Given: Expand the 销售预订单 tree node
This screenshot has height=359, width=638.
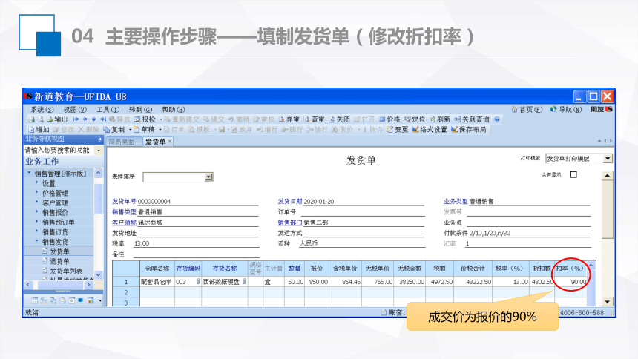Looking at the screenshot, I should pos(36,222).
